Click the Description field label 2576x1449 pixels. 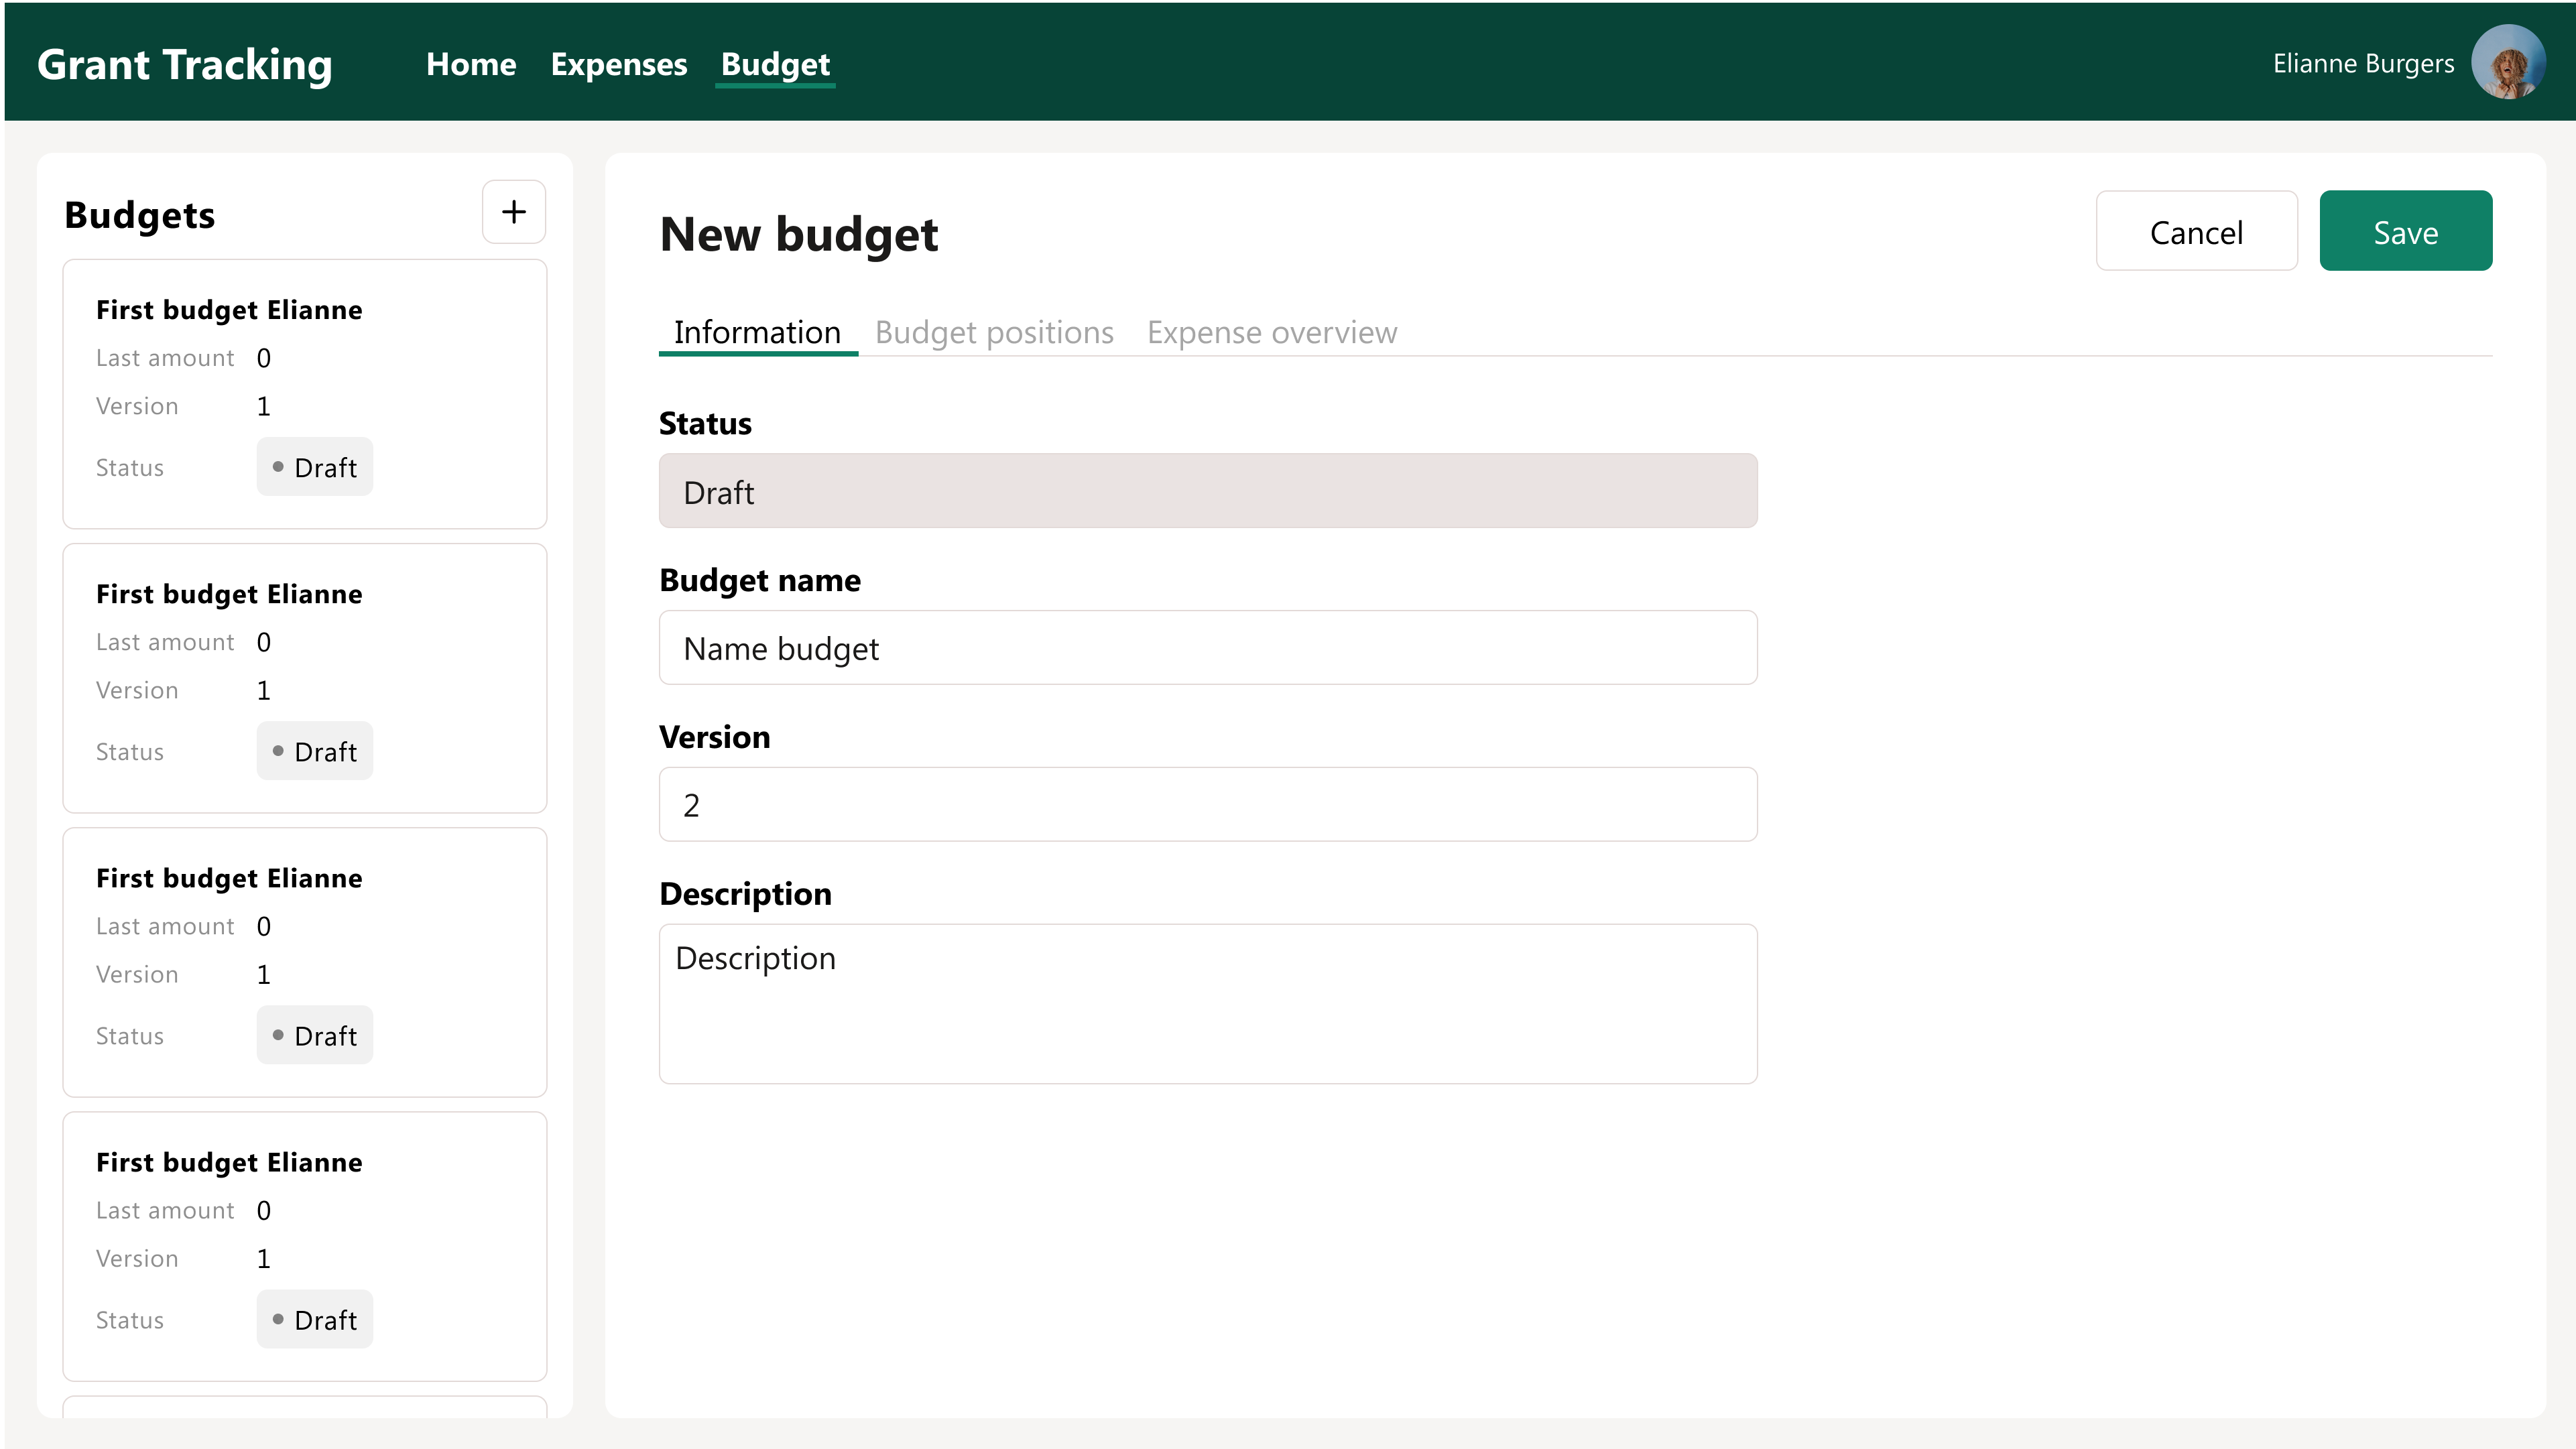tap(745, 894)
